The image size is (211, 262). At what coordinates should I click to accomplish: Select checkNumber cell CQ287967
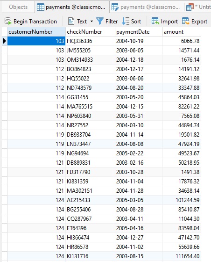90,219
